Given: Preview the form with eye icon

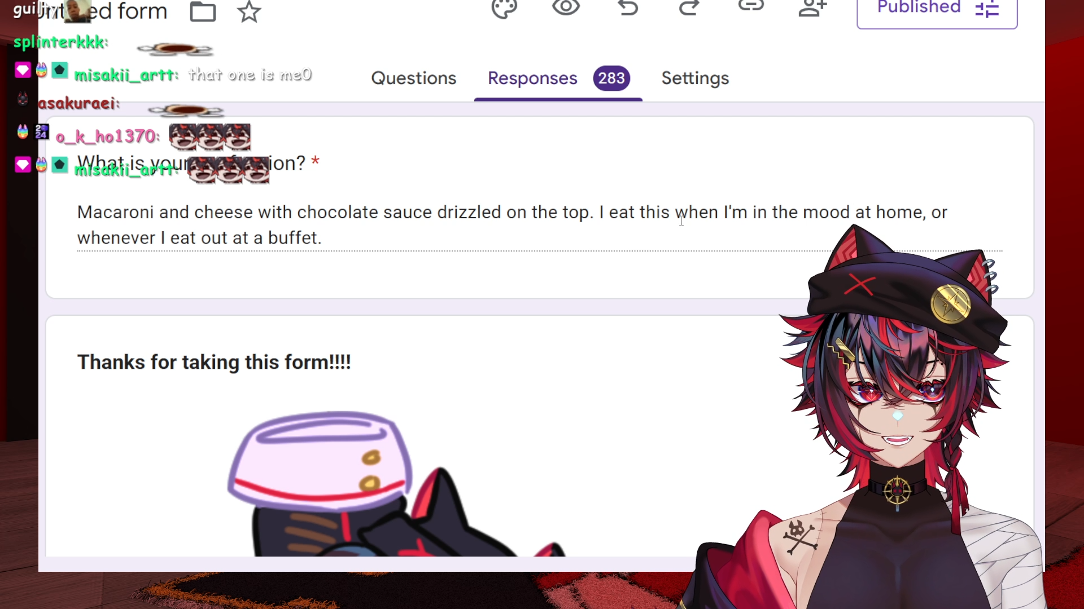Looking at the screenshot, I should coord(566,7).
